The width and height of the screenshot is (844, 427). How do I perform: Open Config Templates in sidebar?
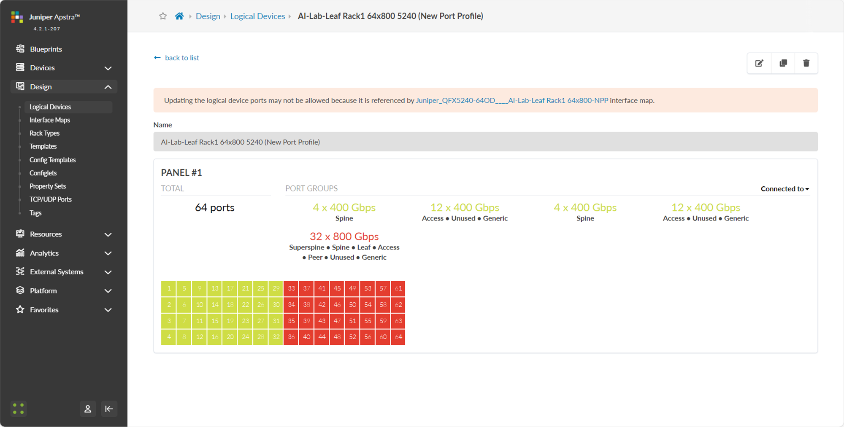click(53, 160)
